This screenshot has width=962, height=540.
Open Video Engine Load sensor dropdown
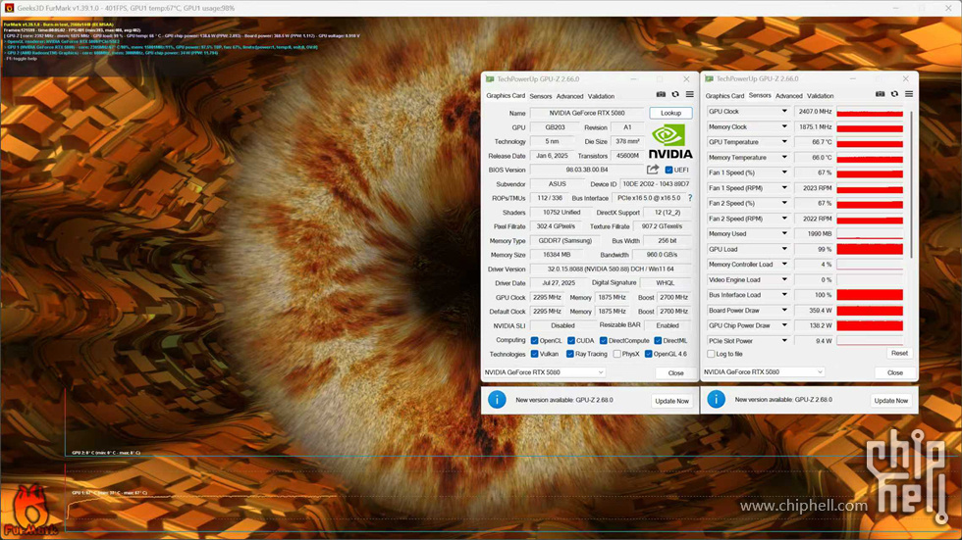pyautogui.click(x=784, y=279)
